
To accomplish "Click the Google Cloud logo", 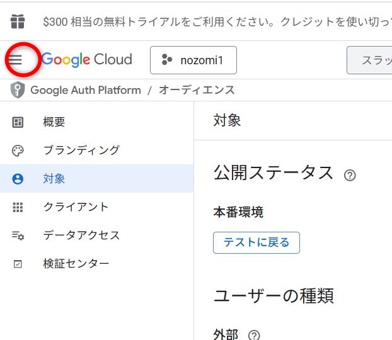I will point(88,60).
